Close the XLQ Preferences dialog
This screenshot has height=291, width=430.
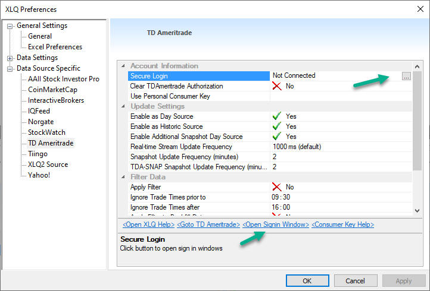point(420,9)
